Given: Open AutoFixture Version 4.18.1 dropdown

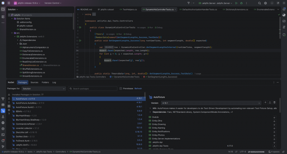Looking at the screenshot, I should 211,103.
